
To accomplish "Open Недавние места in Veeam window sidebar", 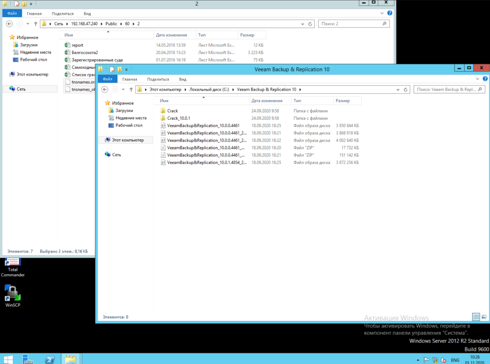I will [131, 118].
